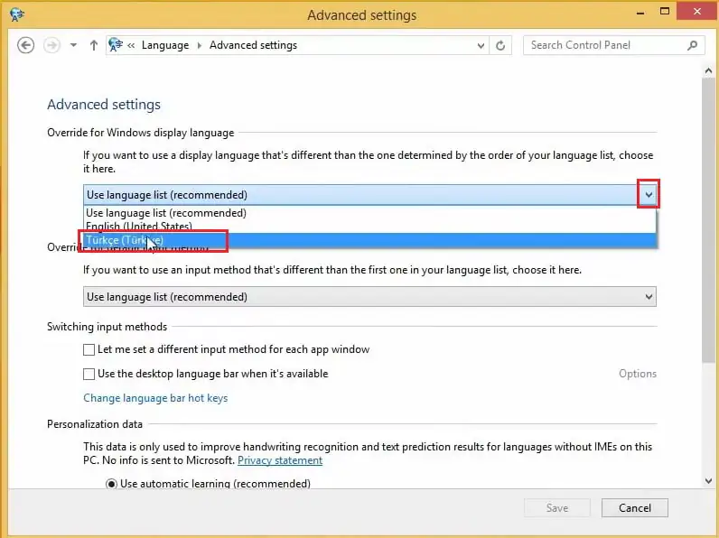Click the window icon in the title bar
719x538 pixels.
(x=17, y=15)
